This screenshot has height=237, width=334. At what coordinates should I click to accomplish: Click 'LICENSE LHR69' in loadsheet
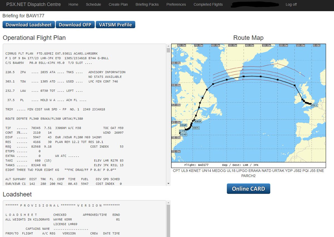65,224
